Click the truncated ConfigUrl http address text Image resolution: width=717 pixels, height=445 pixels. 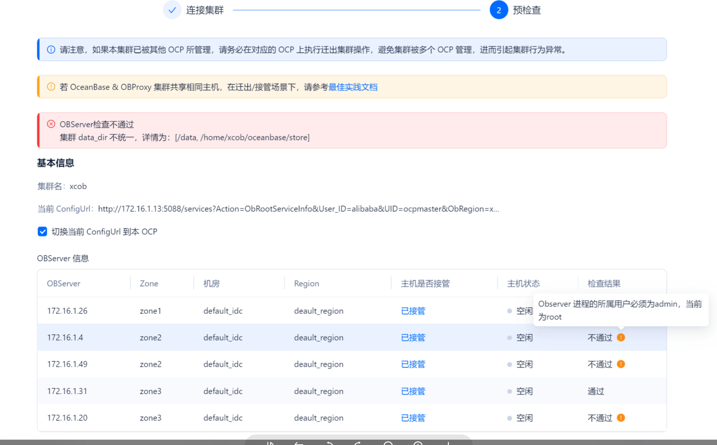coord(298,209)
